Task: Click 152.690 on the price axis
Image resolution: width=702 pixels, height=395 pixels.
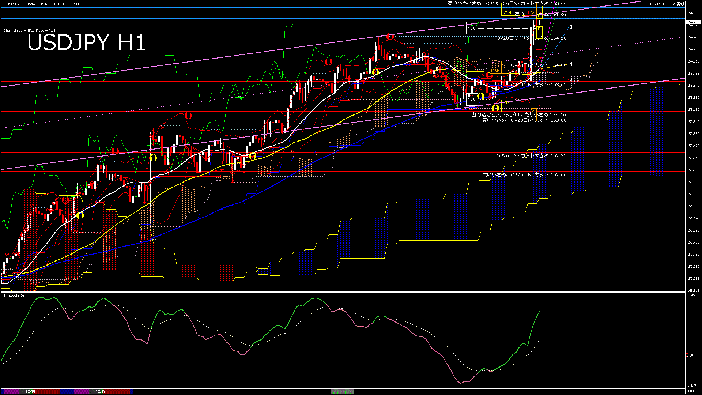Action: (x=693, y=133)
